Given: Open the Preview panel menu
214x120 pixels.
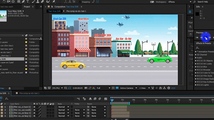Looking at the screenshot, I should tap(206, 33).
